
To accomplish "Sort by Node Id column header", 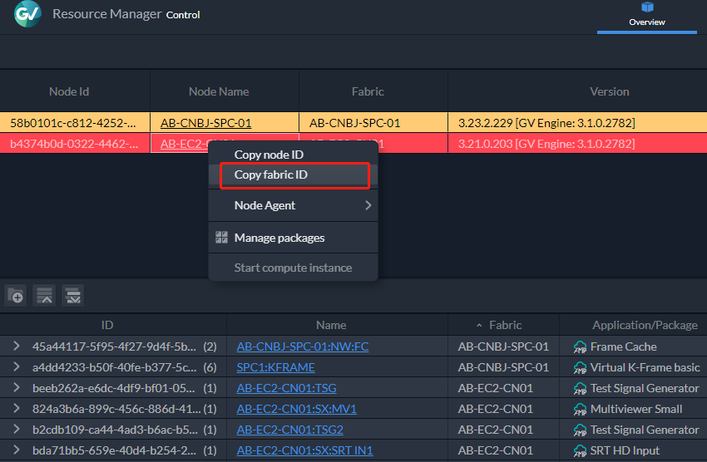I will tap(69, 91).
